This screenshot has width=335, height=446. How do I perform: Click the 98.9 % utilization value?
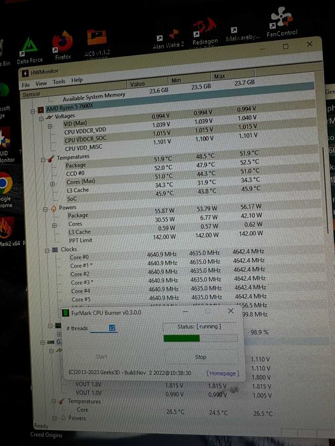tap(259, 332)
